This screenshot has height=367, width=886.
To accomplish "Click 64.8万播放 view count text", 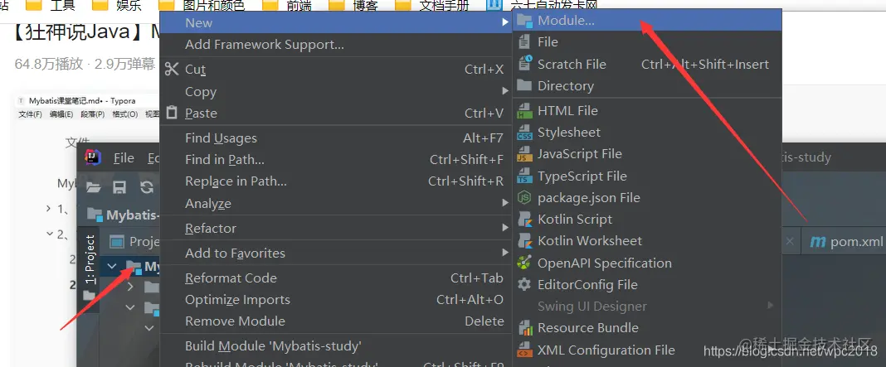I will [49, 64].
